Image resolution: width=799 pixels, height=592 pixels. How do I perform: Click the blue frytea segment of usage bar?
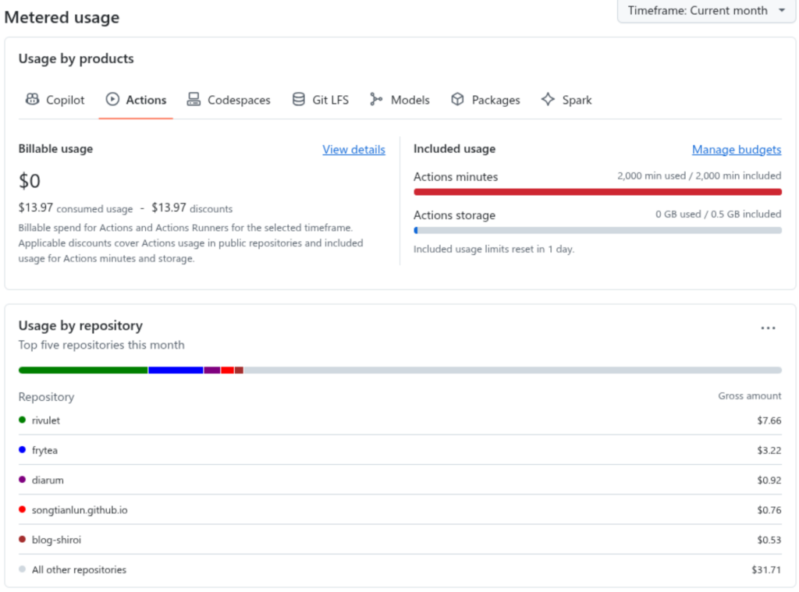pyautogui.click(x=176, y=370)
